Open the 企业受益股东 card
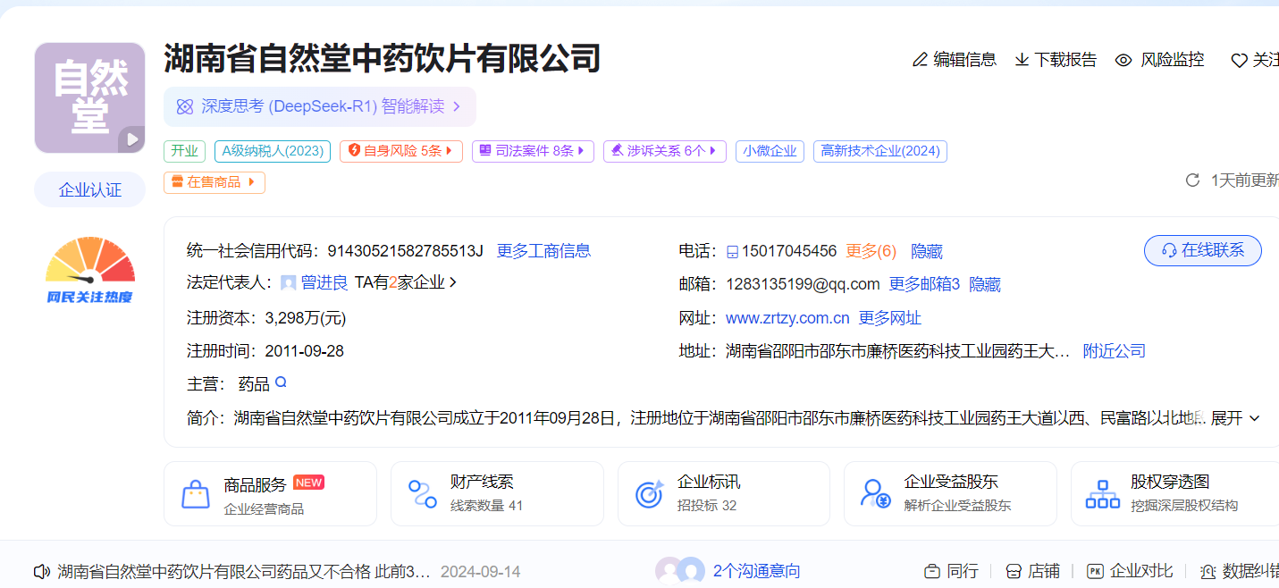Viewport: 1279px width, 588px height. click(950, 493)
